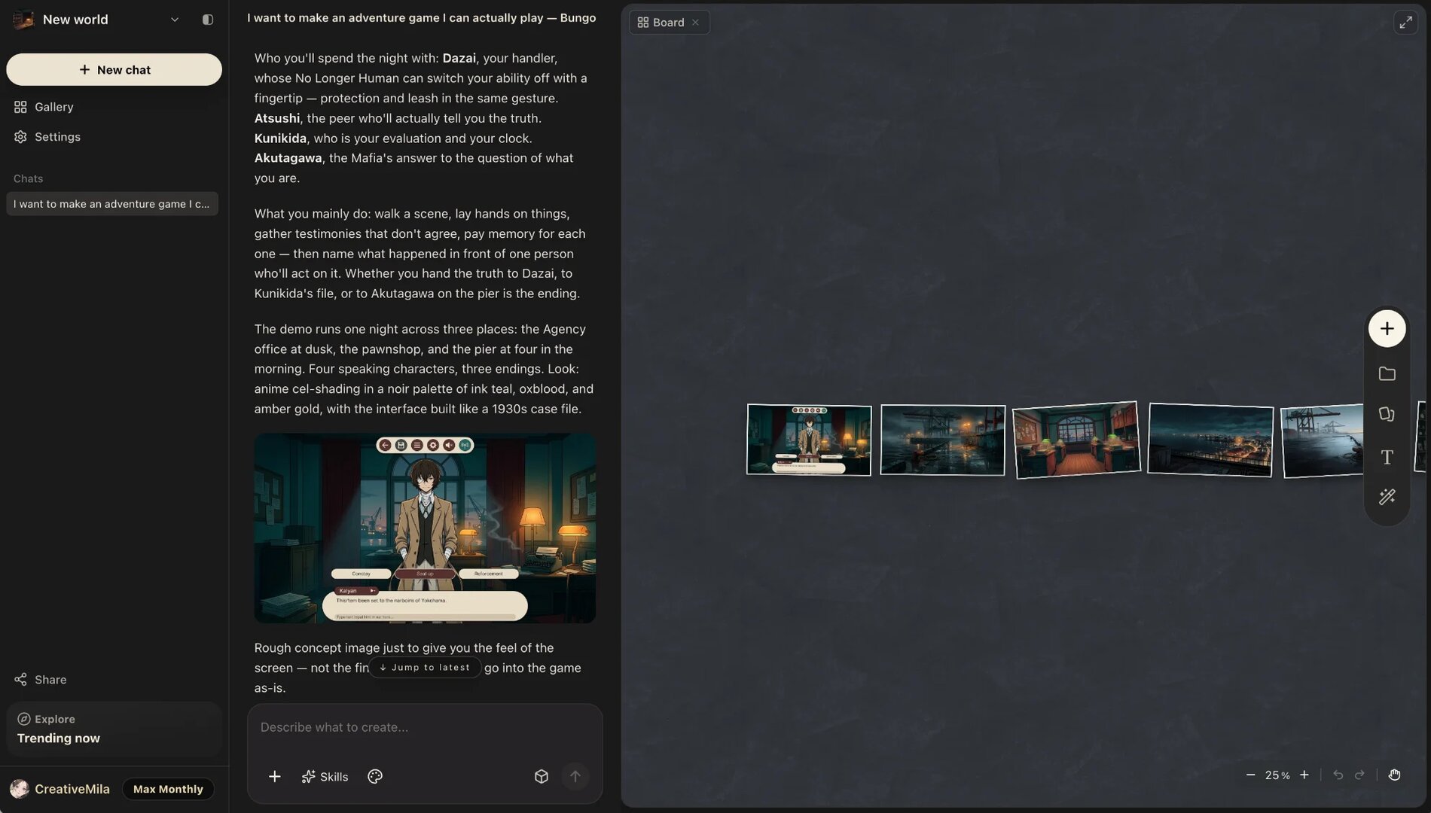
Task: Select the agency office interior thumbnail
Action: click(1076, 440)
